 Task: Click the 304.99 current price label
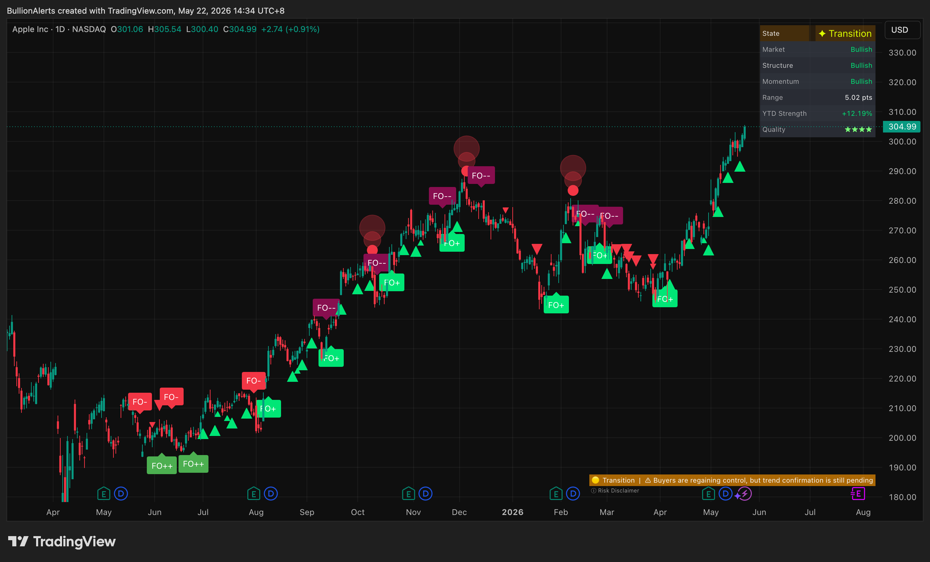point(902,127)
